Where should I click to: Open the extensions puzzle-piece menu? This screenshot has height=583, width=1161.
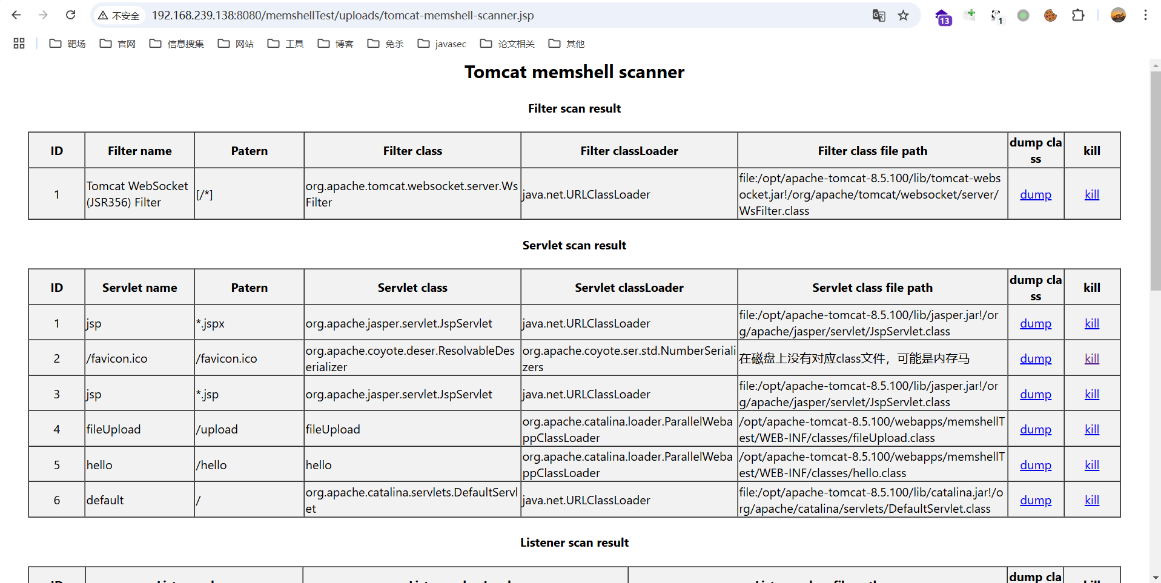(x=1078, y=15)
